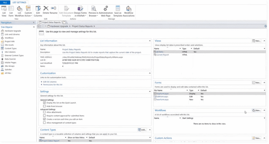
Task: Open Custom Action ribbon menu
Action: [28, 11]
